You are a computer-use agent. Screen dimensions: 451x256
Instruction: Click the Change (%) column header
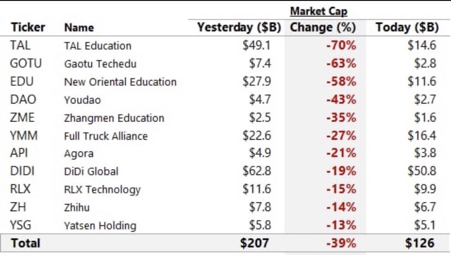pyautogui.click(x=323, y=28)
